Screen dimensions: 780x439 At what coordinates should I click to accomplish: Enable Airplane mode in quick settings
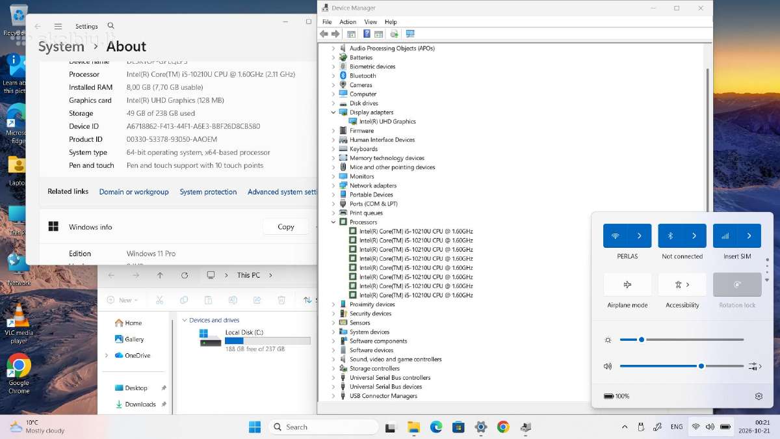[627, 284]
